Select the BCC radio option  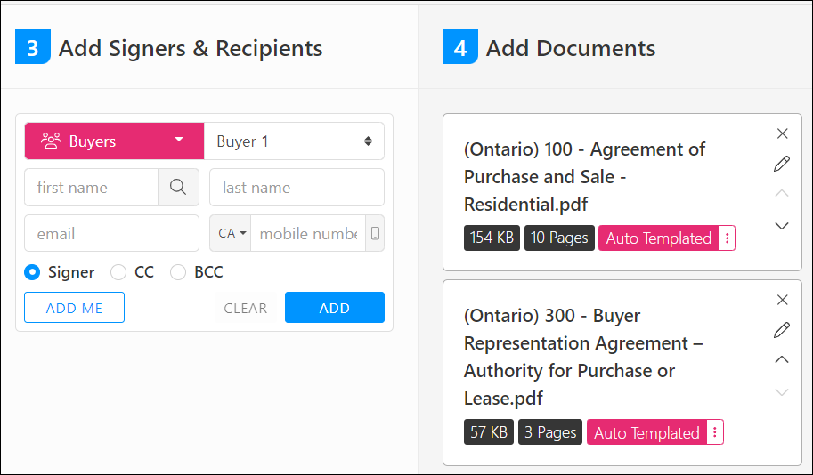(178, 272)
